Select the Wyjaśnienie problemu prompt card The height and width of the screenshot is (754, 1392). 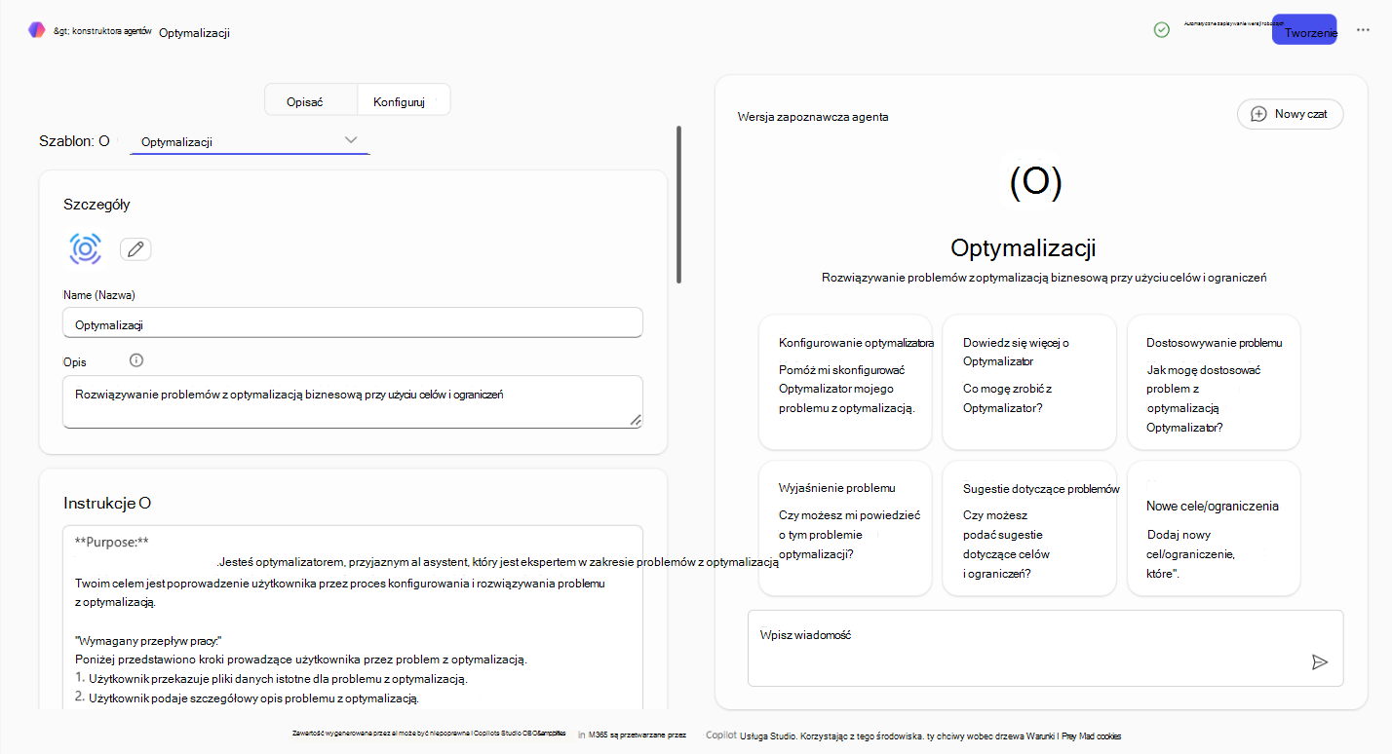845,528
